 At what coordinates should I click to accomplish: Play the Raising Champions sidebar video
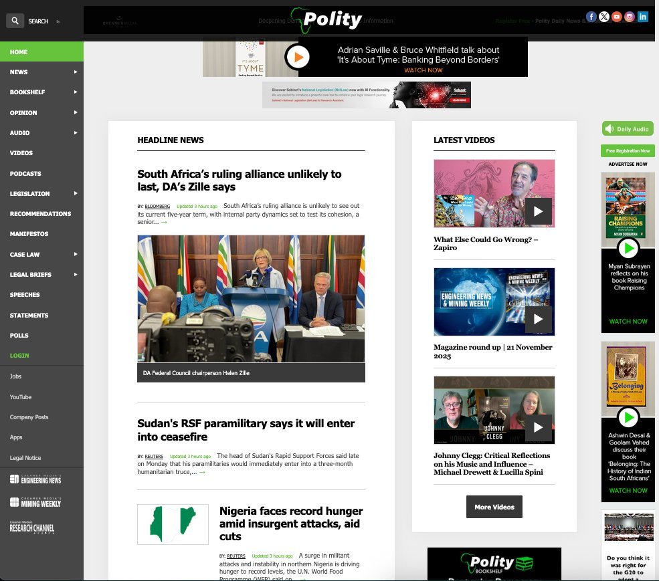(x=628, y=249)
